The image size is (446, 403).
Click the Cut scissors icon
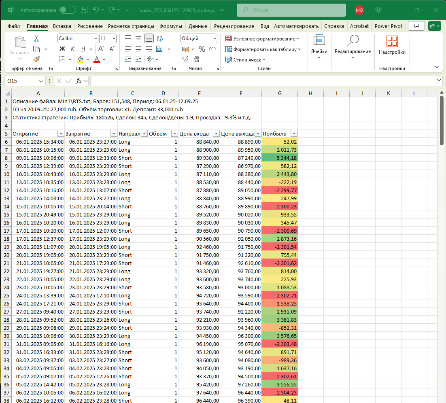36,39
